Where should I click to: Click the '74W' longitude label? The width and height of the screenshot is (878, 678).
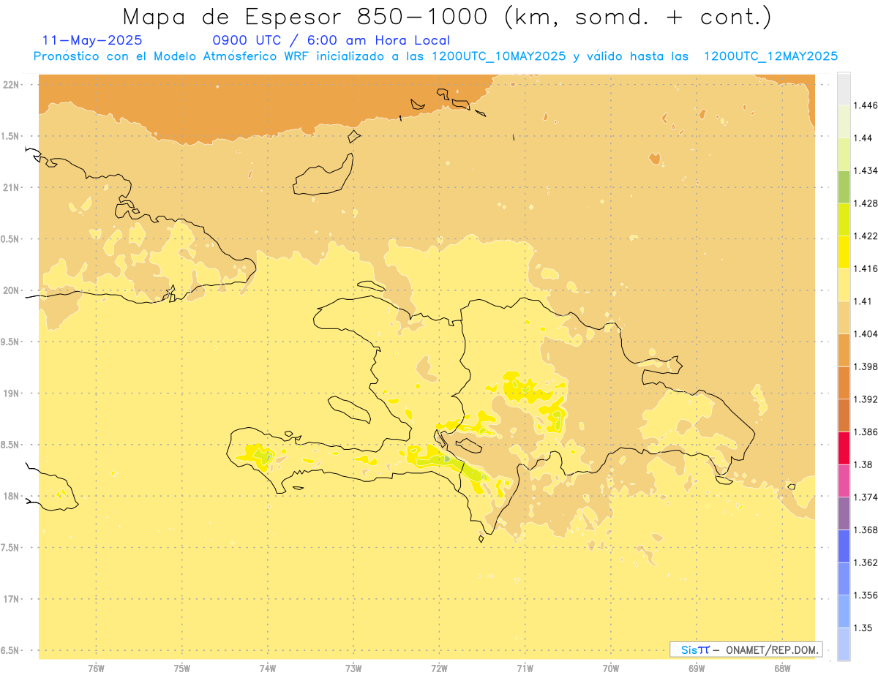(268, 668)
